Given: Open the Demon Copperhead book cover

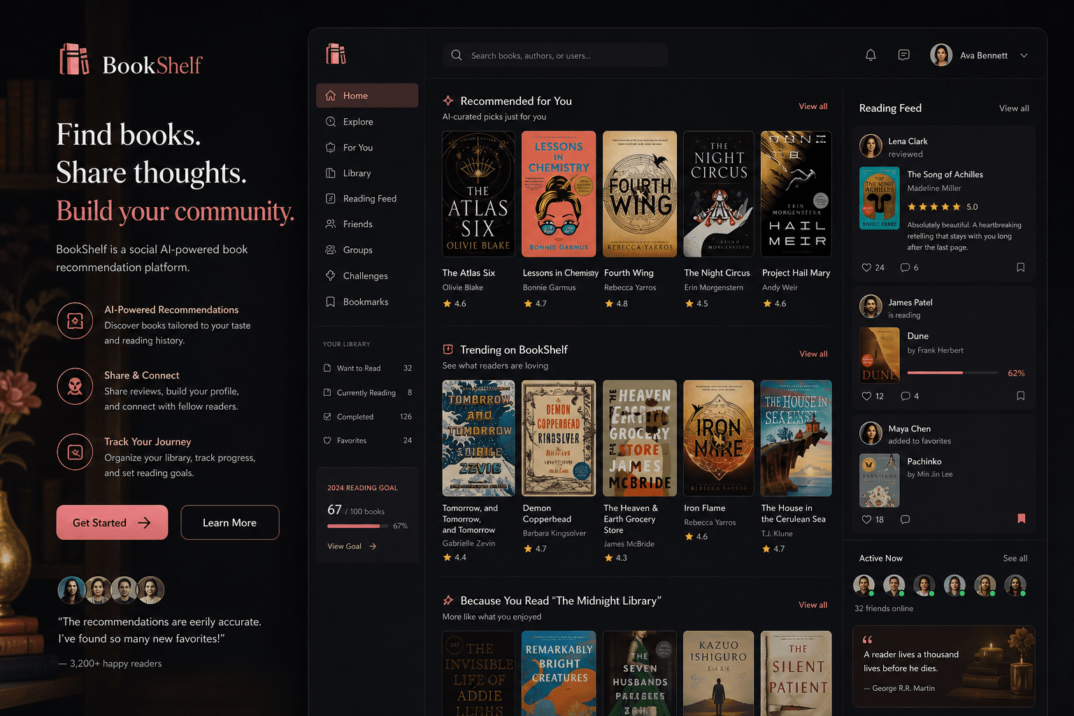Looking at the screenshot, I should point(559,438).
